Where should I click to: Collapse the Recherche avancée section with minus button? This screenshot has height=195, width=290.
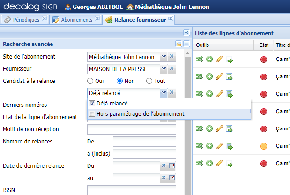tap(186, 44)
